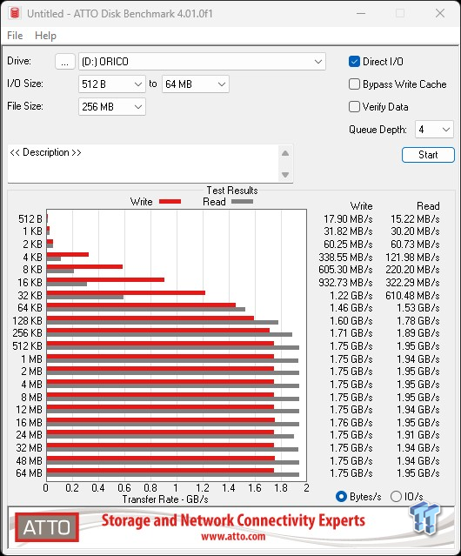Click the 4 KB row label

tap(32, 257)
